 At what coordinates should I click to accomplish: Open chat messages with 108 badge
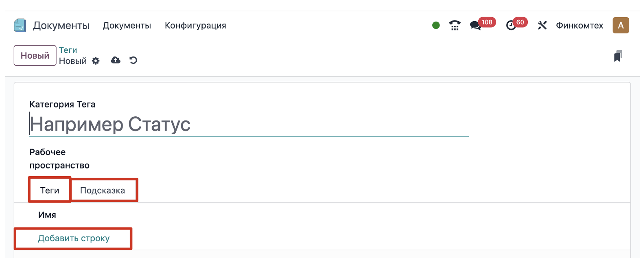point(475,25)
